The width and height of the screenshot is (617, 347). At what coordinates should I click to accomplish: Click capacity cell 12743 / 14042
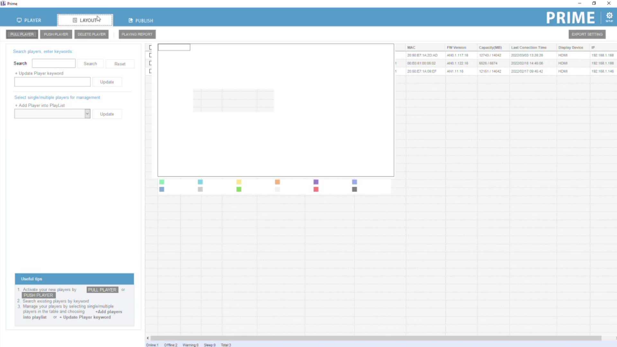(490, 55)
